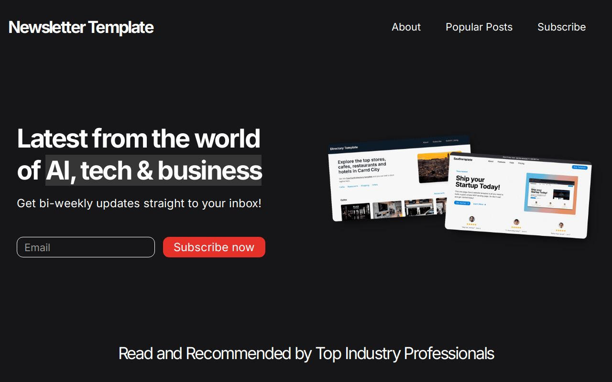Viewport: 612px width, 382px height.
Task: Go to Popular Posts in the navigation
Action: (x=479, y=27)
